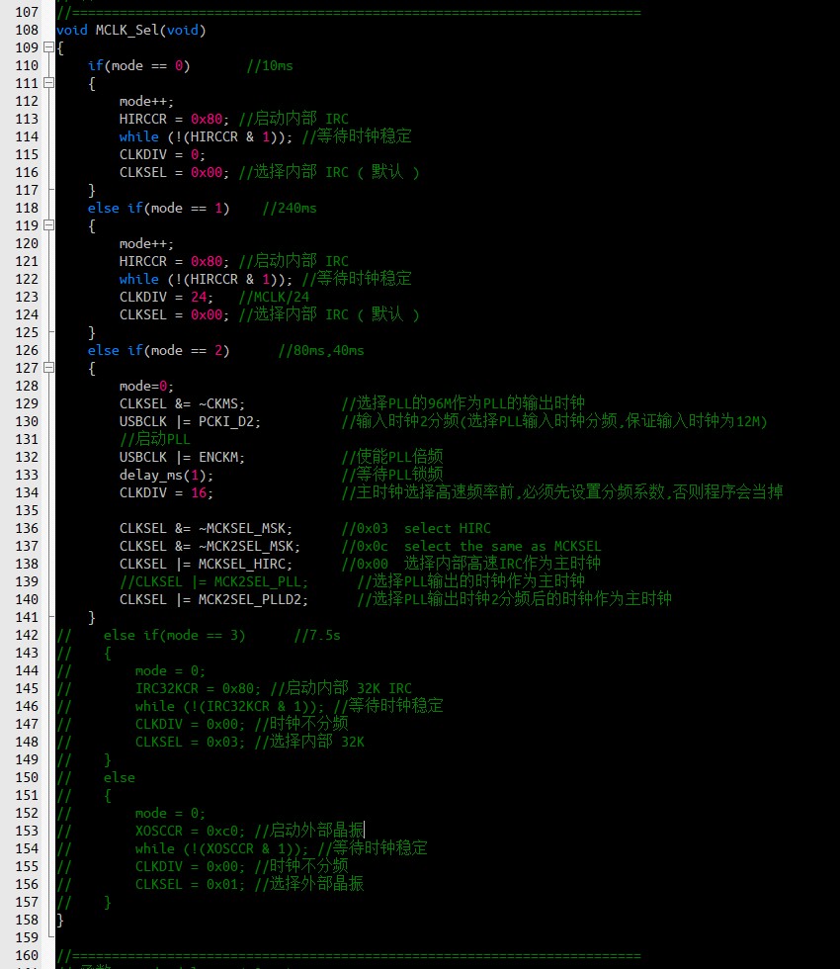This screenshot has width=840, height=969.
Task: Click CLKDIV = 16 statement
Action: [x=166, y=492]
